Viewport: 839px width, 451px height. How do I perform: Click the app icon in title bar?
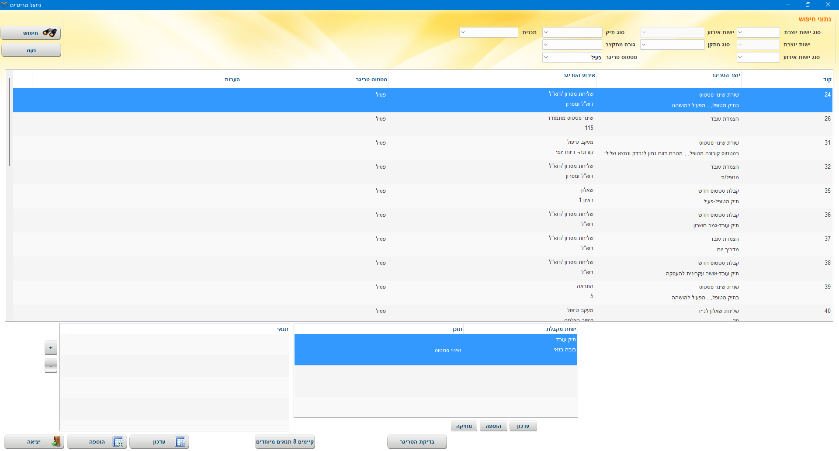click(x=4, y=5)
